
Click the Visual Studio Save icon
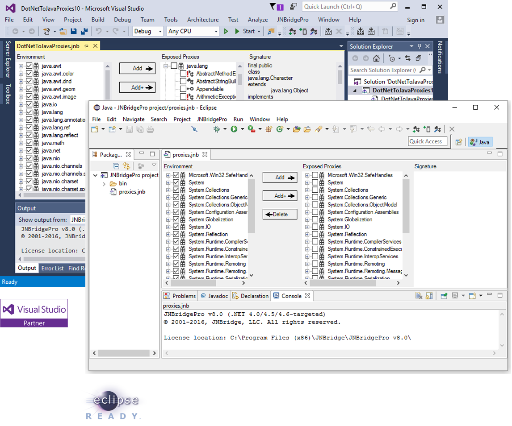point(73,31)
